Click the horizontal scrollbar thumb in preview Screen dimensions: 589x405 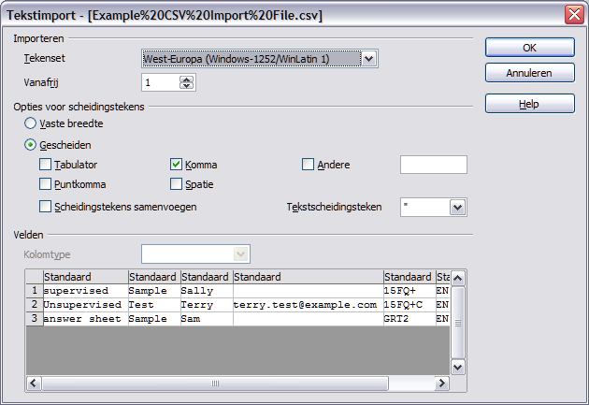click(215, 383)
